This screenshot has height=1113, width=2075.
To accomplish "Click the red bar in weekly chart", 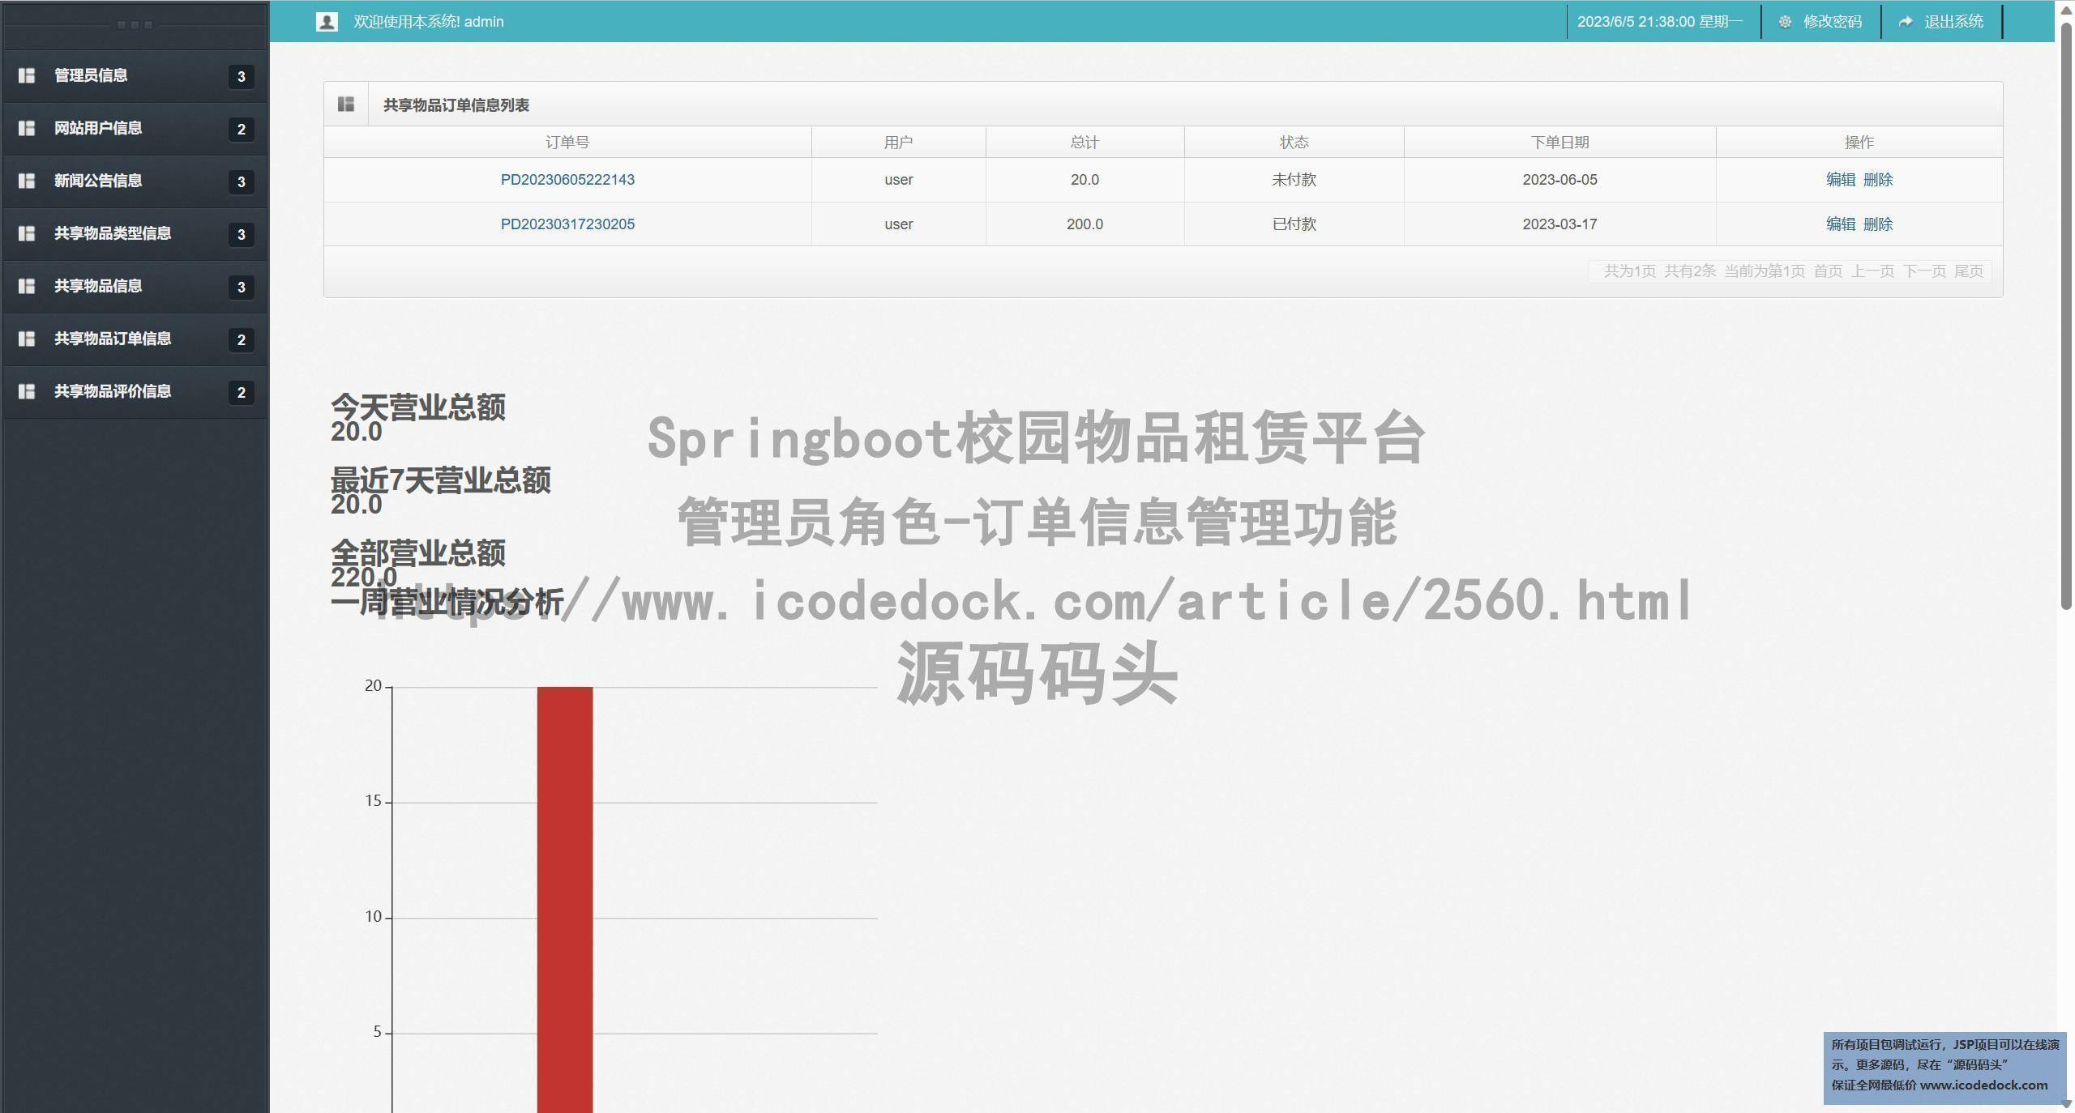I will pos(565,891).
